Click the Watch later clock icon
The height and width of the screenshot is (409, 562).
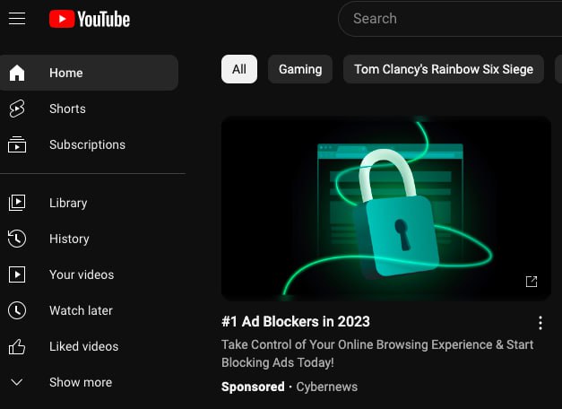[x=17, y=310]
